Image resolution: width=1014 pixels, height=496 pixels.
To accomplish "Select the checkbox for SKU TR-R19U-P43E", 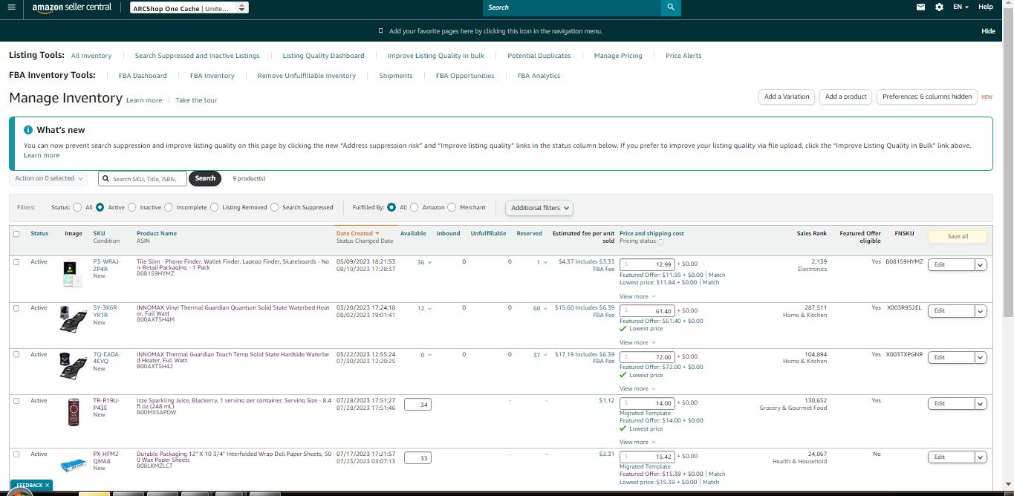I will [x=16, y=401].
